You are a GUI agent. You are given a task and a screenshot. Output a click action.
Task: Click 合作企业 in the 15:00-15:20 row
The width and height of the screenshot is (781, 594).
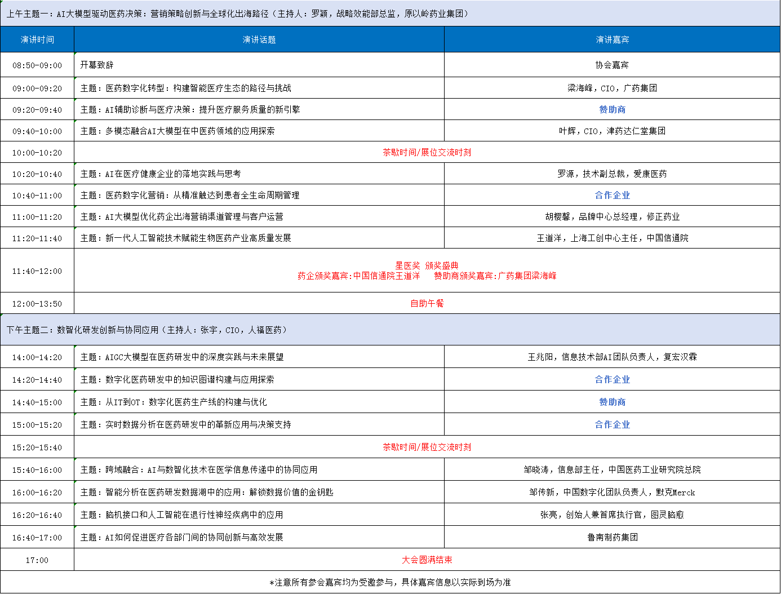pyautogui.click(x=613, y=424)
